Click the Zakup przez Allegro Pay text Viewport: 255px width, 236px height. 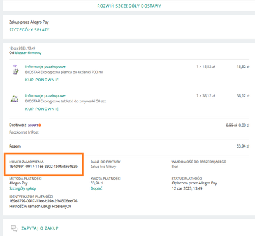[x=29, y=22]
